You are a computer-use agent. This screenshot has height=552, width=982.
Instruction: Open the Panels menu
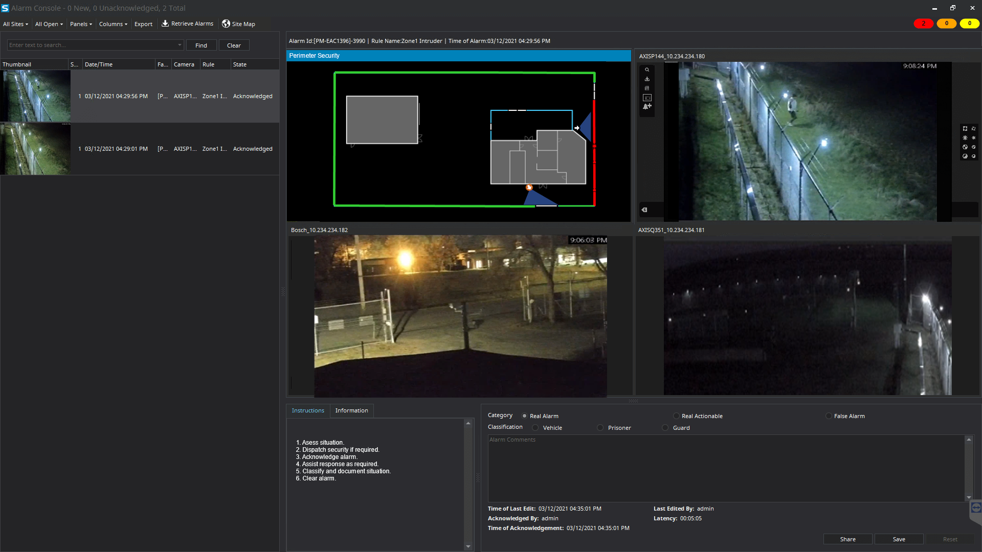[x=80, y=24]
